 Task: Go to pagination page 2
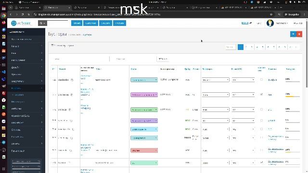(246, 47)
